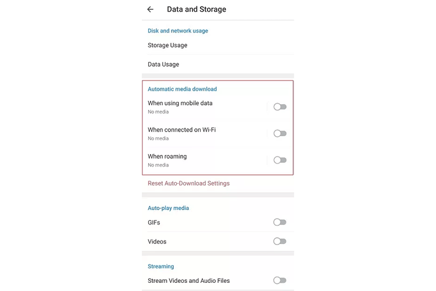Go back using the arrow icon
Viewport: 436px width, 291px height.
pos(151,9)
